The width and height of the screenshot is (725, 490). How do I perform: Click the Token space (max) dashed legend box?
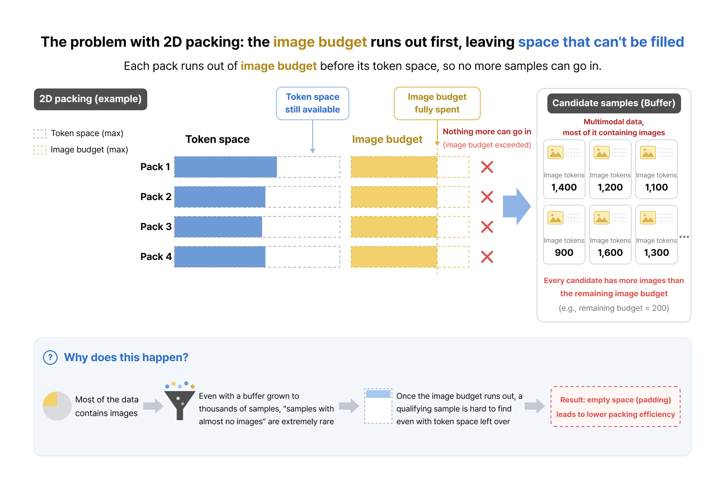pyautogui.click(x=40, y=133)
